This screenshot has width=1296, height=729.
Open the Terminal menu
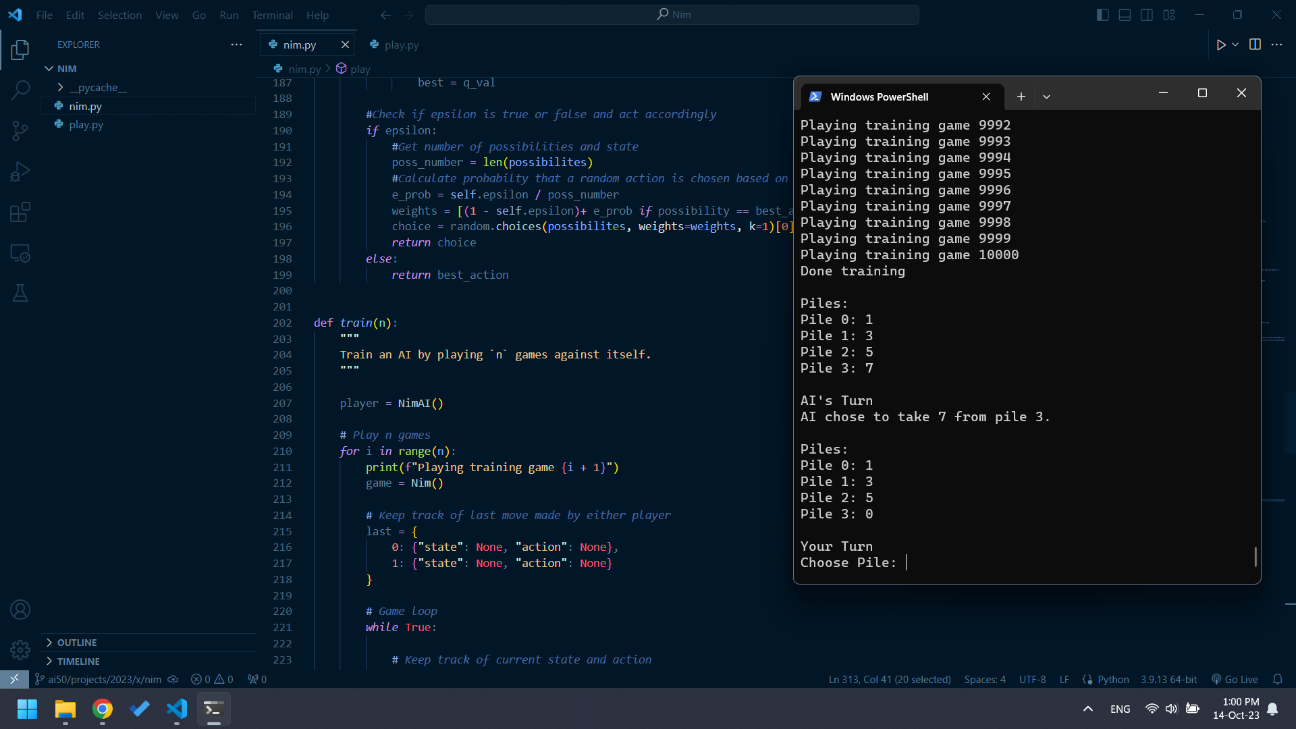[x=272, y=15]
